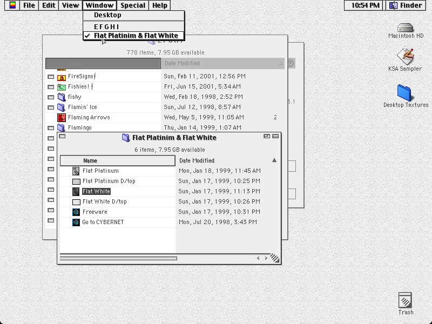The height and width of the screenshot is (324, 432).
Task: Open the Special menu
Action: click(x=133, y=5)
